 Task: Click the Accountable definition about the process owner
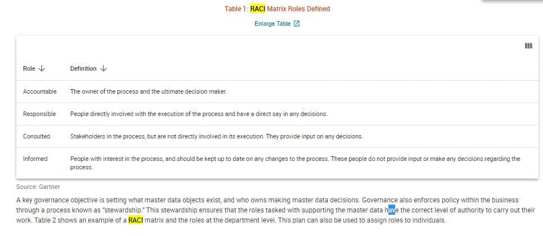coord(148,91)
